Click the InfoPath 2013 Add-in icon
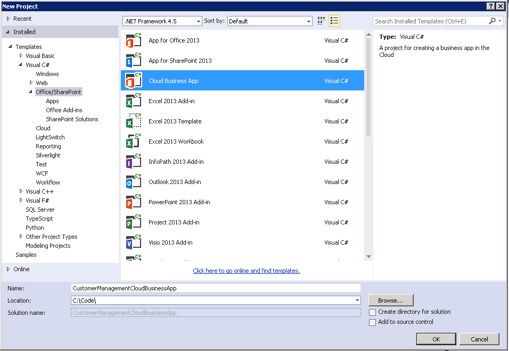 134,161
